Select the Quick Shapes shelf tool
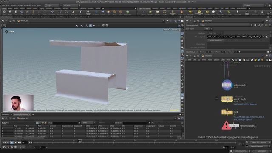 127,12
